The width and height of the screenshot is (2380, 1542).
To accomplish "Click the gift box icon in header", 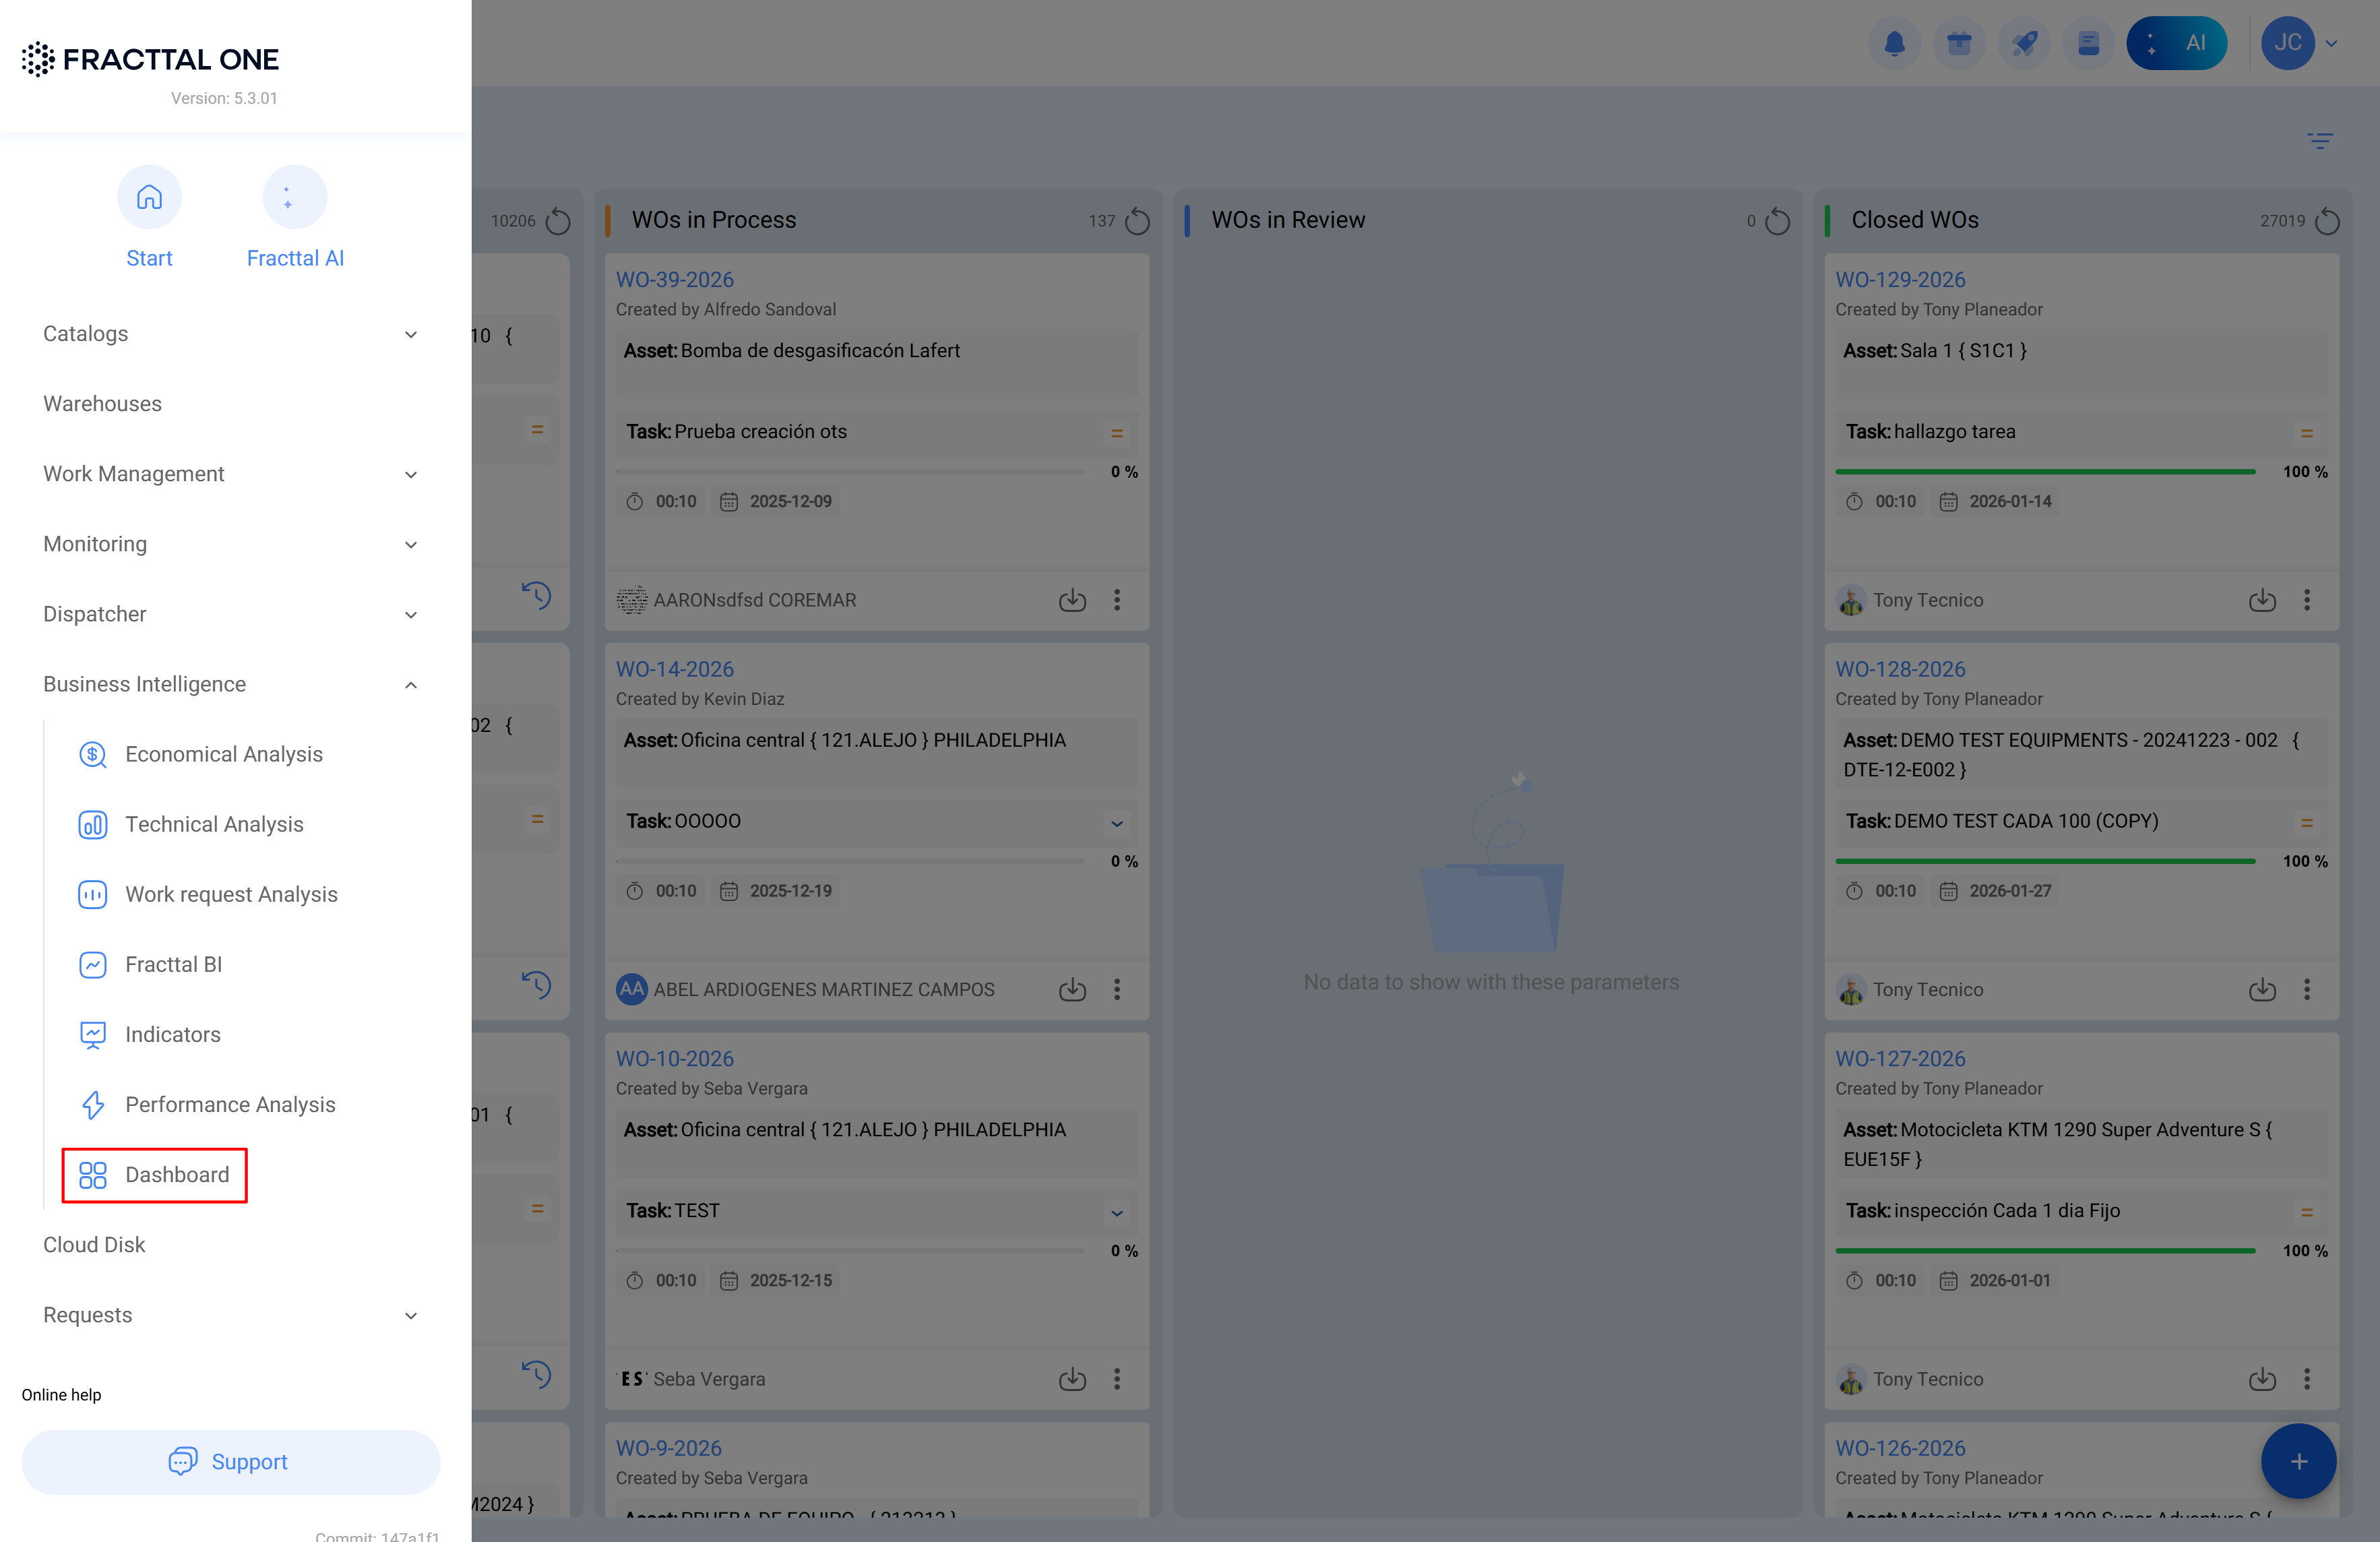I will (x=1959, y=43).
